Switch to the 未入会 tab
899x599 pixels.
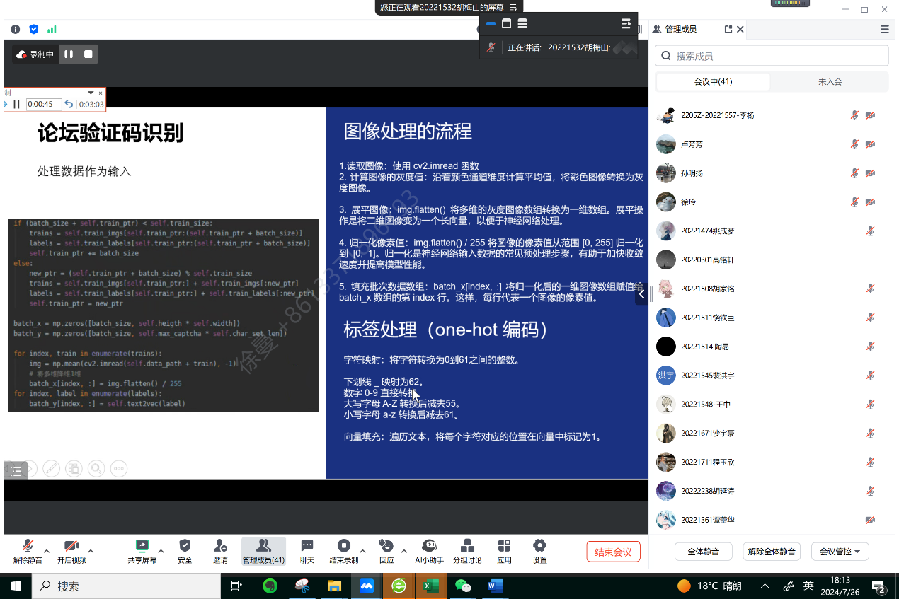[830, 82]
